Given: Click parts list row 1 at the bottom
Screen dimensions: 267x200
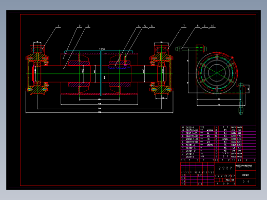Looking at the screenshot, I should click(x=218, y=157).
